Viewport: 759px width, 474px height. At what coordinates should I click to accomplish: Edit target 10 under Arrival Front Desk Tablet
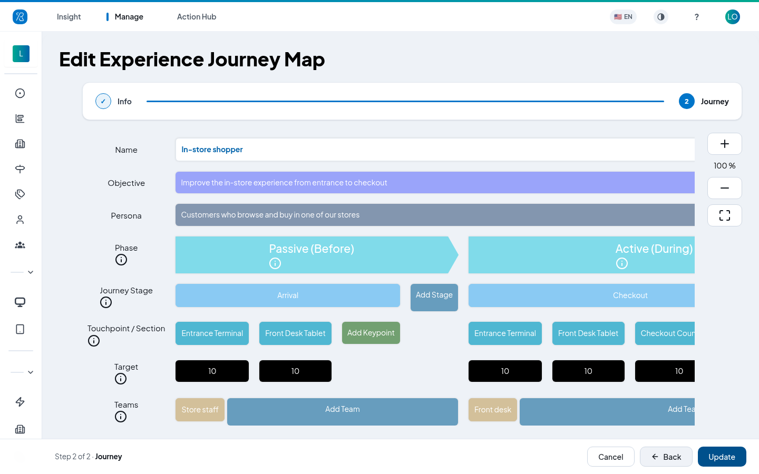(295, 371)
